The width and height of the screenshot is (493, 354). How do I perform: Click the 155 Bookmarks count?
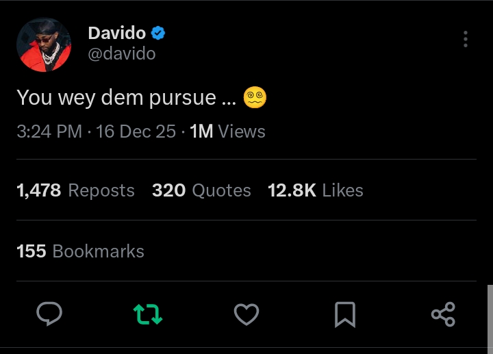click(80, 251)
